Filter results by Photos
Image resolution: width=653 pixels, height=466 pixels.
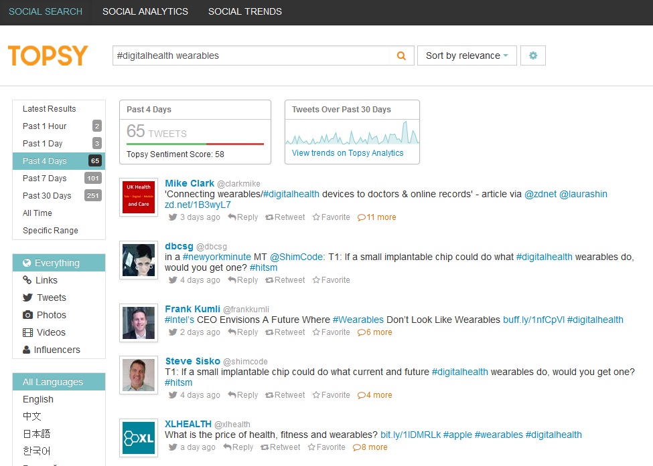point(59,315)
